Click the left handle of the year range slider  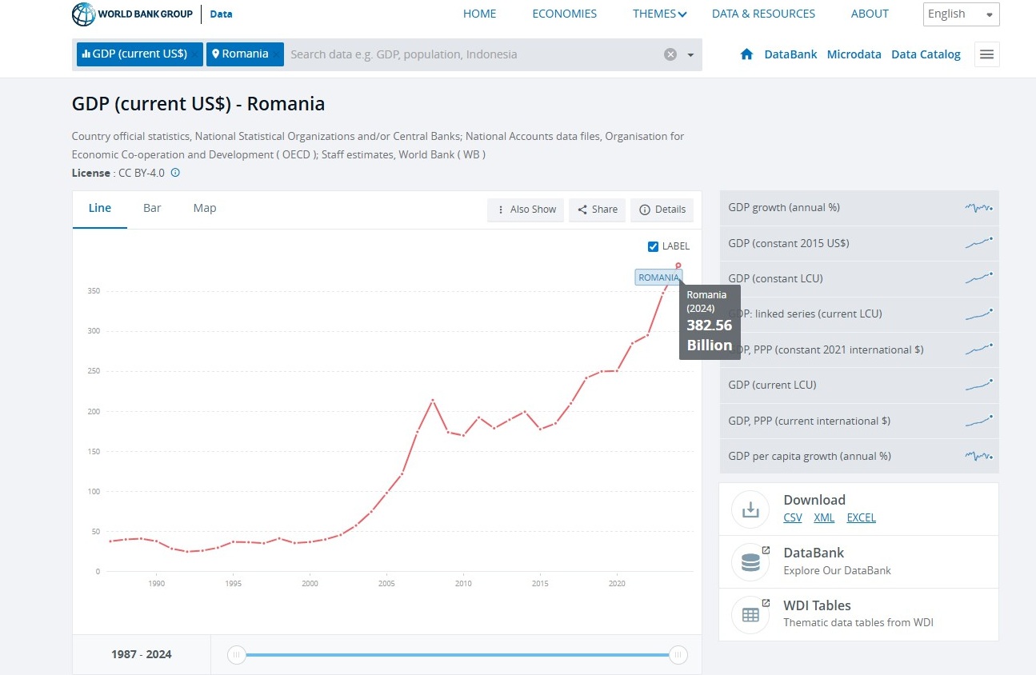pos(236,655)
